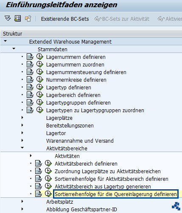Execute activity icon for Lagertypgruppen definieren
Viewport: 182px width, 213px height.
40,102
